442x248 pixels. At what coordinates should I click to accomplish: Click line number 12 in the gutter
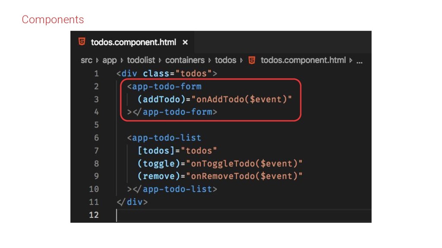pos(94,215)
